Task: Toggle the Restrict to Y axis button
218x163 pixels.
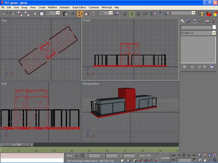Action: 131,14
